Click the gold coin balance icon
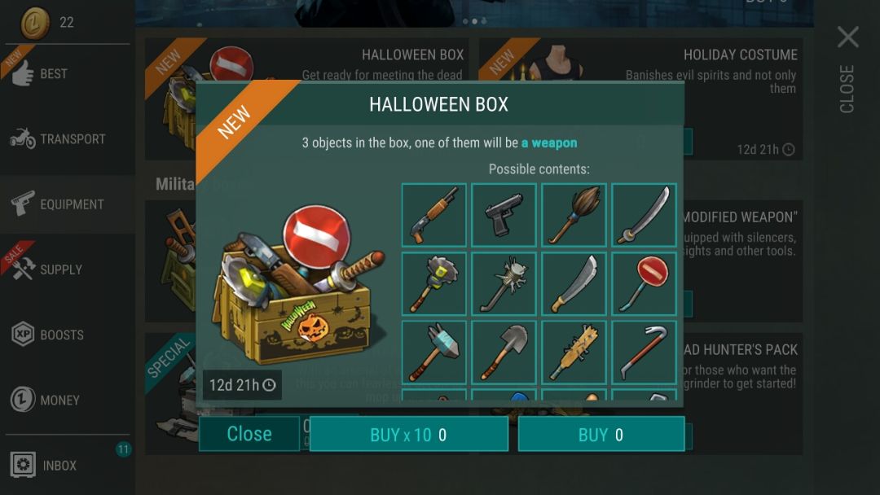Screen dimensions: 880x495 click(35, 23)
